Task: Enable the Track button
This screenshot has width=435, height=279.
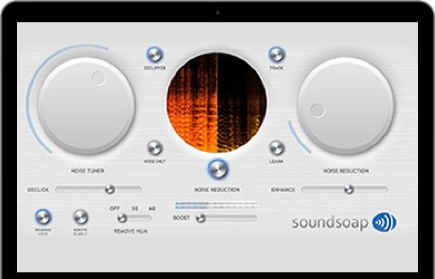Action: click(277, 54)
